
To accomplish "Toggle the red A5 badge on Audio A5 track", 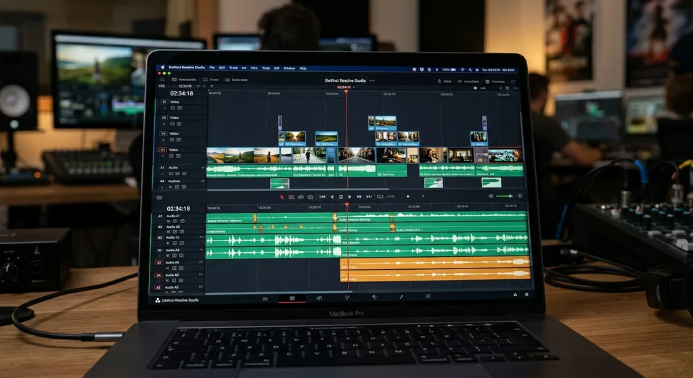I will point(158,262).
